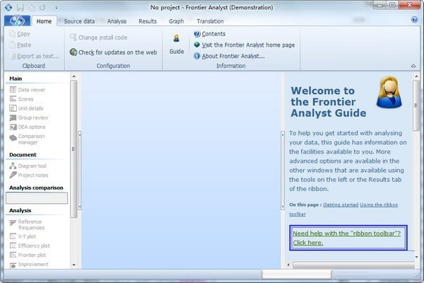Click the guide panel scroll down arrow
The height and width of the screenshot is (283, 424).
click(416, 257)
